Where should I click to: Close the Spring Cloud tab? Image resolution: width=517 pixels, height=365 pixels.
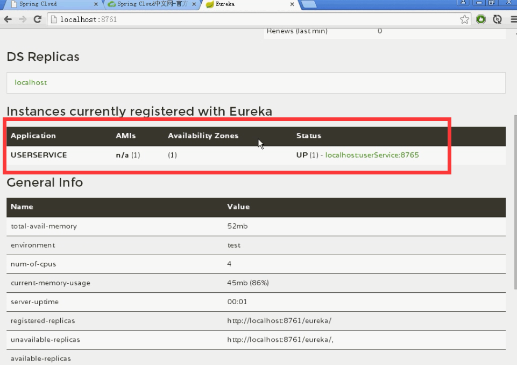point(96,4)
